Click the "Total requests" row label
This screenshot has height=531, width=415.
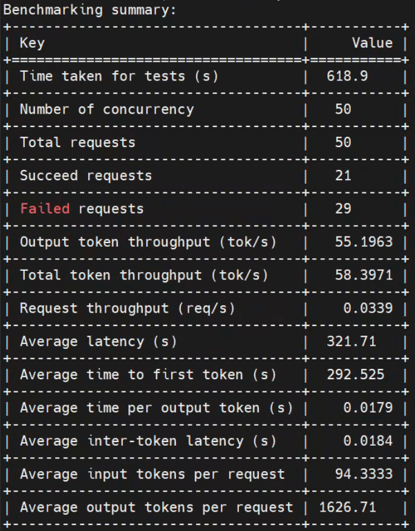click(x=77, y=143)
